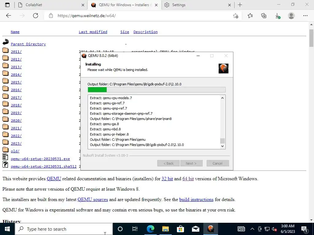Open the profile avatar icon

[291, 16]
